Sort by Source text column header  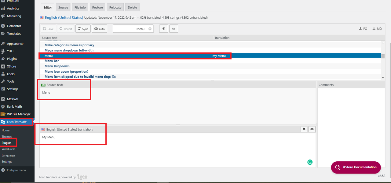[x=126, y=38]
